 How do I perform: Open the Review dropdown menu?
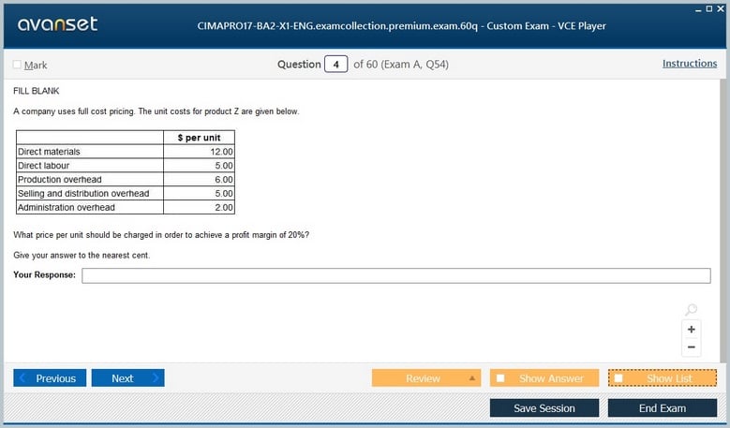(x=473, y=378)
